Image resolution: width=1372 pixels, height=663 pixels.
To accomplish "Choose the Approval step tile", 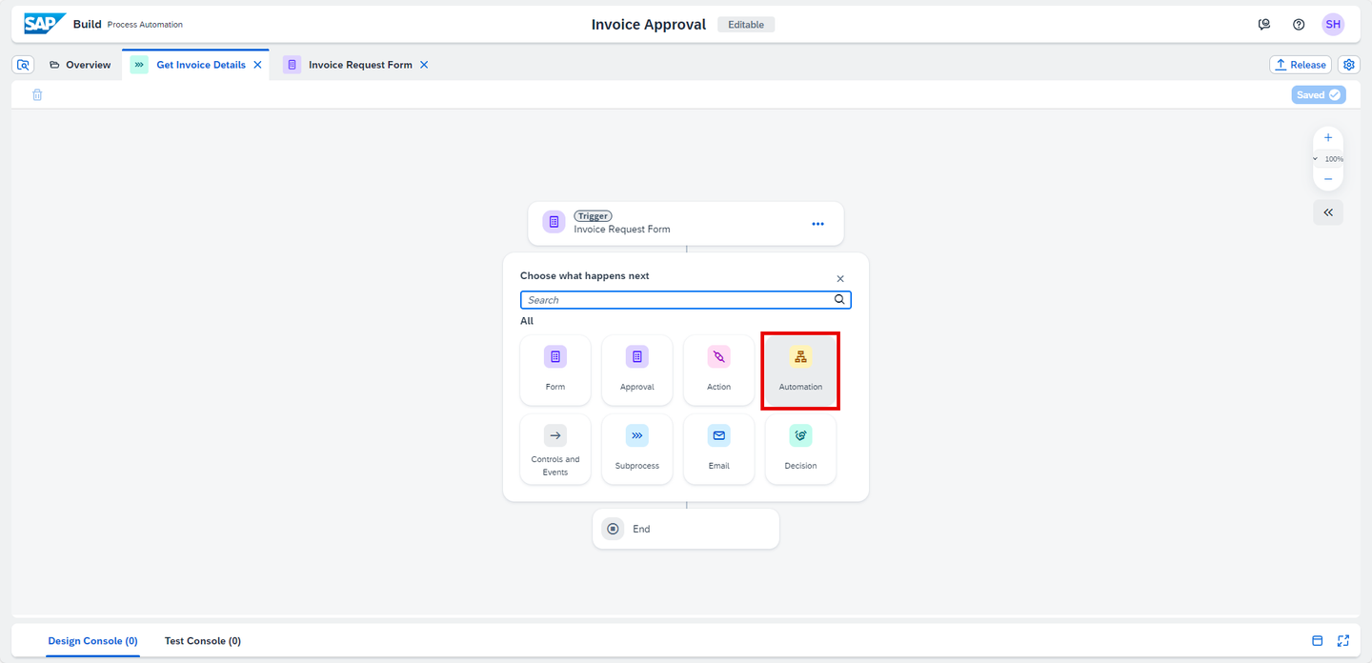I will point(637,370).
